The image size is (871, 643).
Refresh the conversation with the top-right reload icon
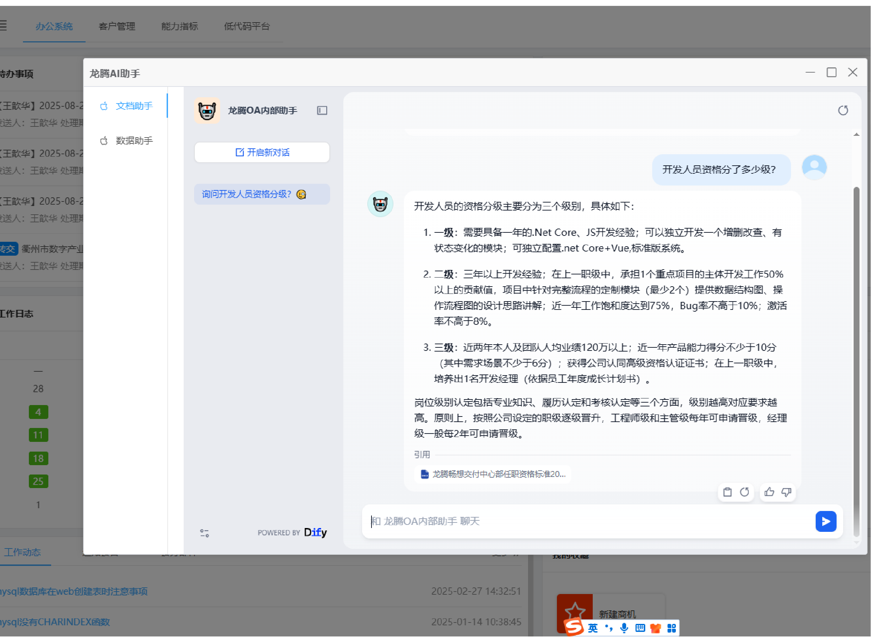(843, 110)
